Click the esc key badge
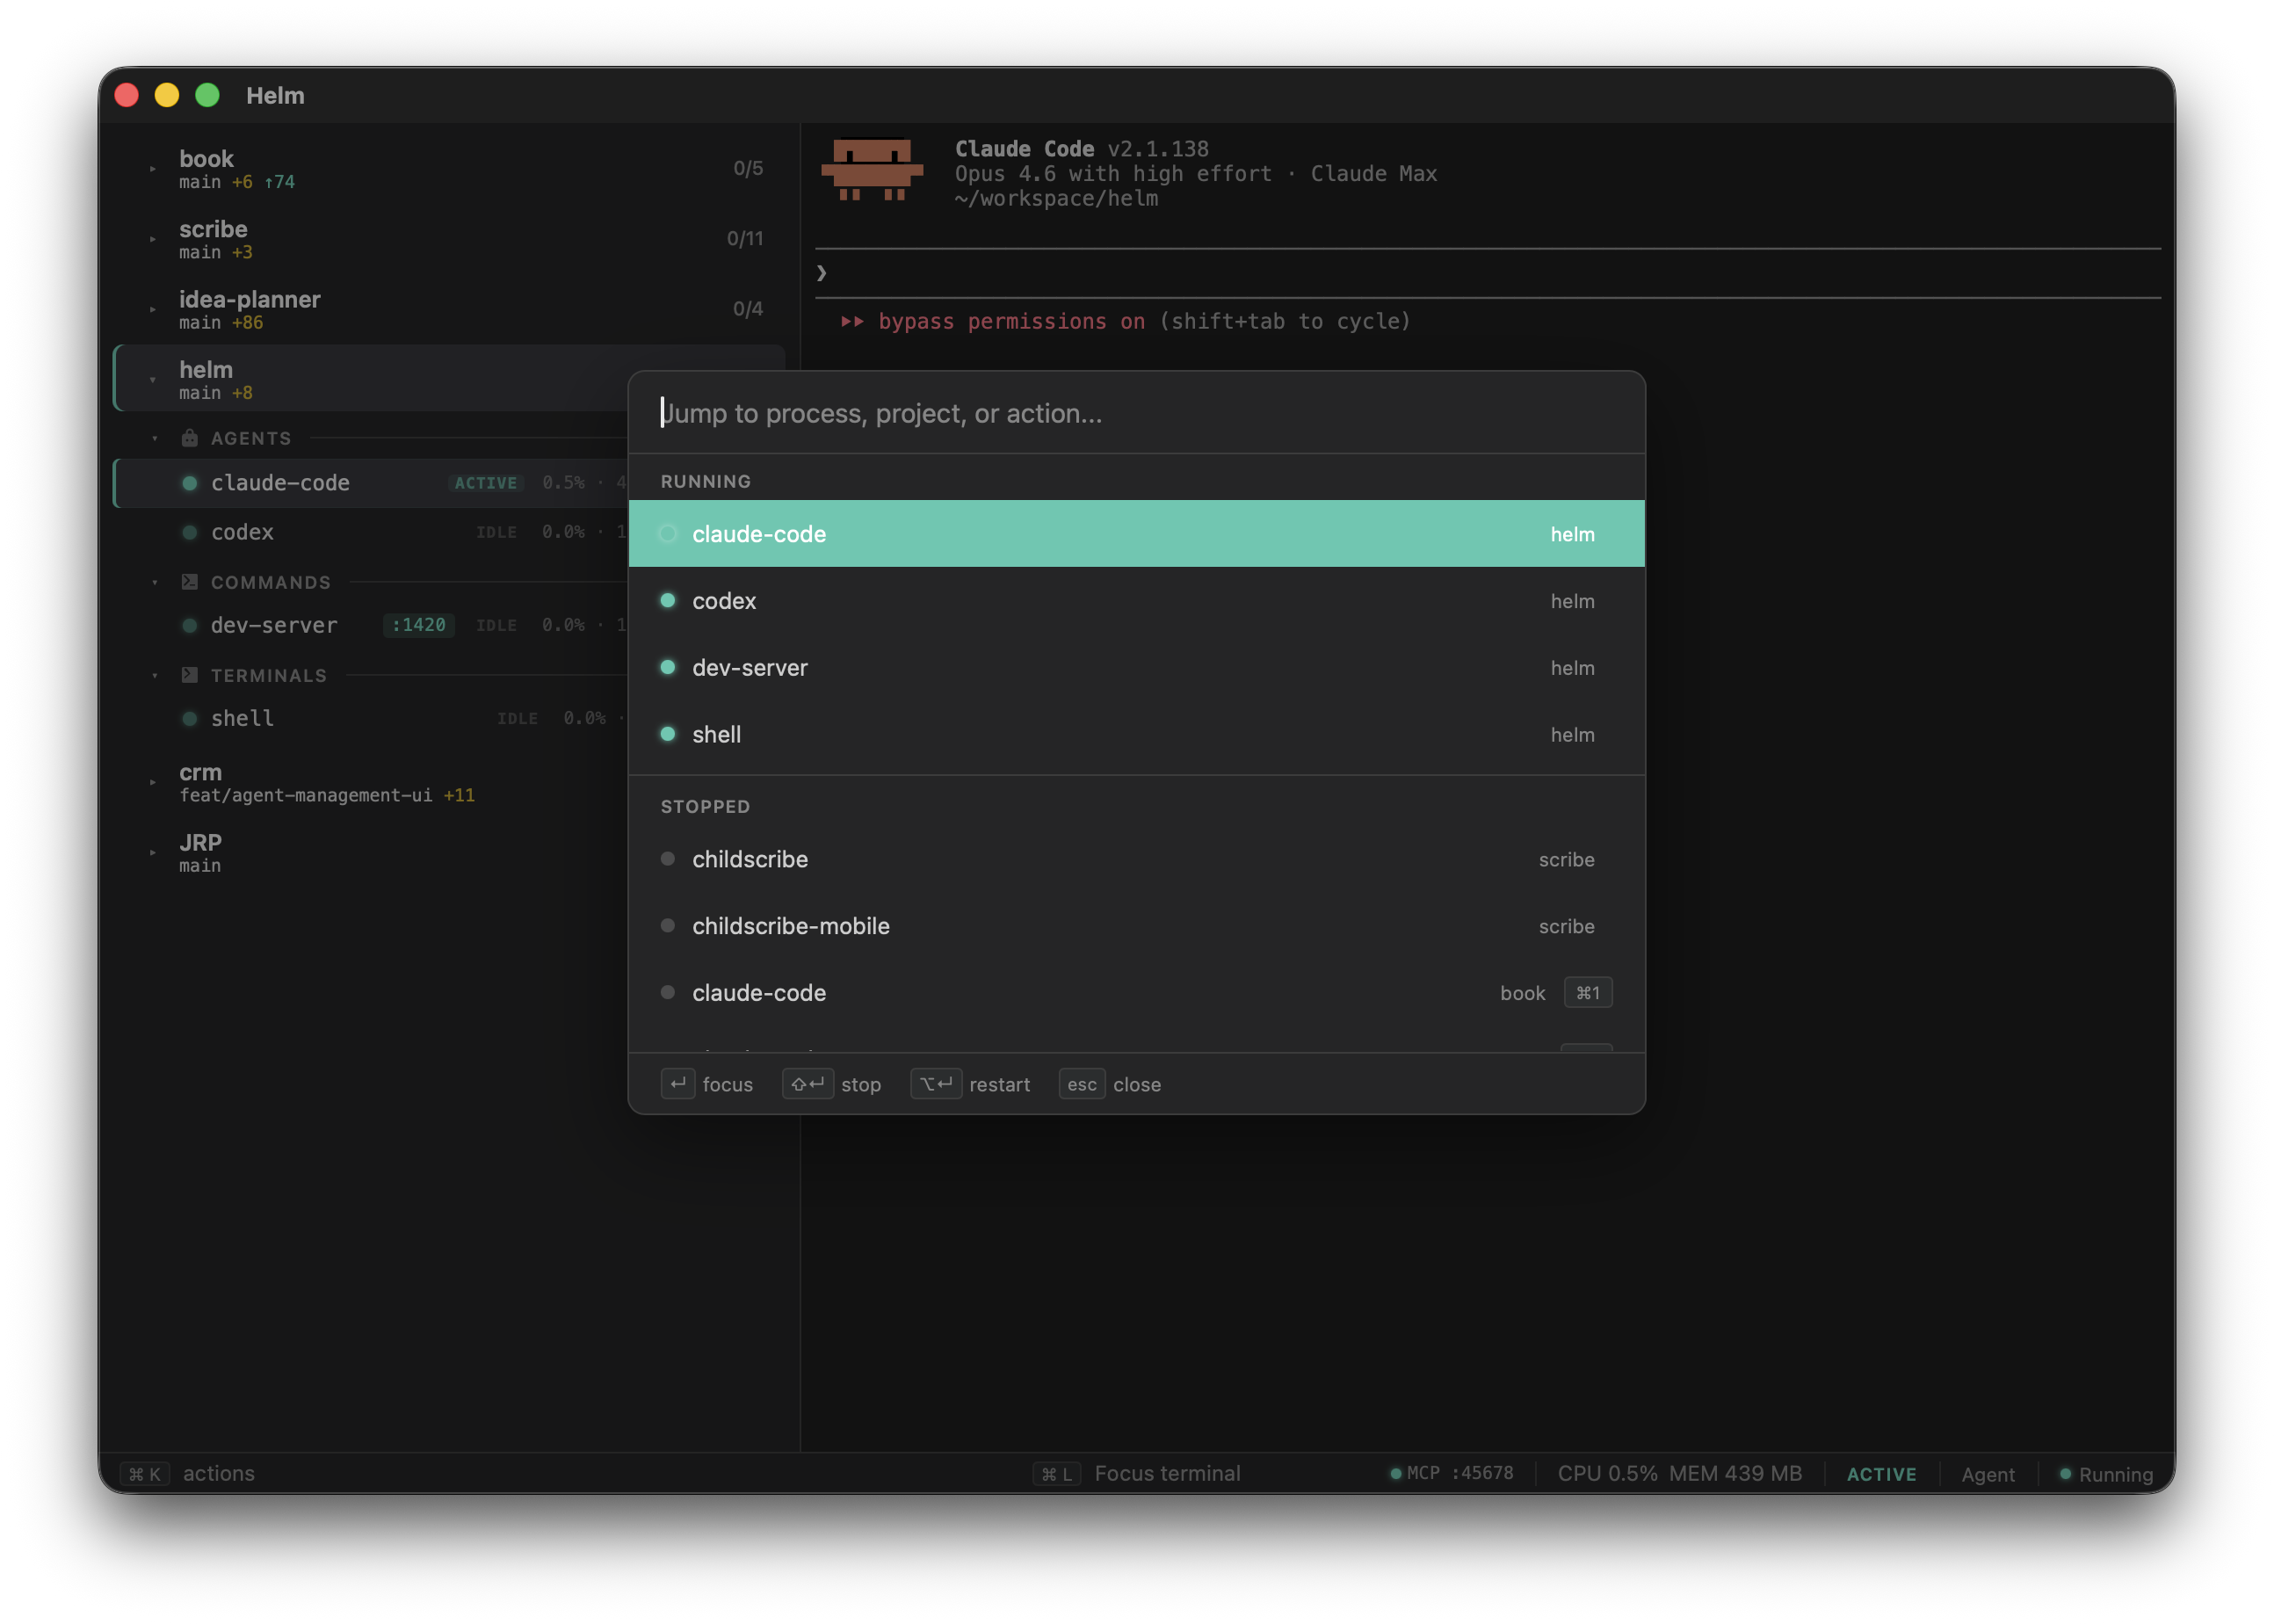This screenshot has width=2274, height=1624. click(1082, 1084)
